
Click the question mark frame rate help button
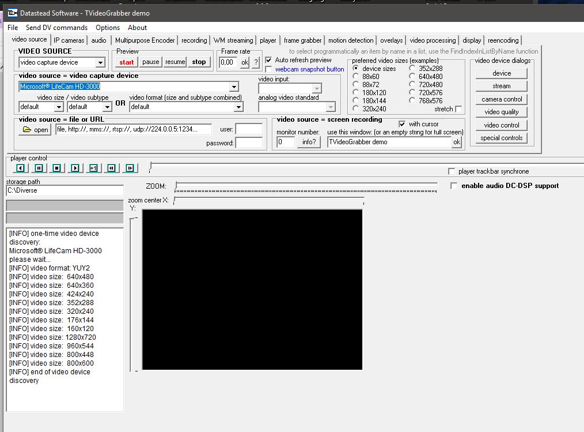coord(256,62)
